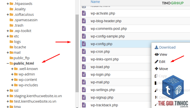The height and width of the screenshot is (108, 190).
Task: Select the wp-cron.php file name
Action: click(100, 52)
